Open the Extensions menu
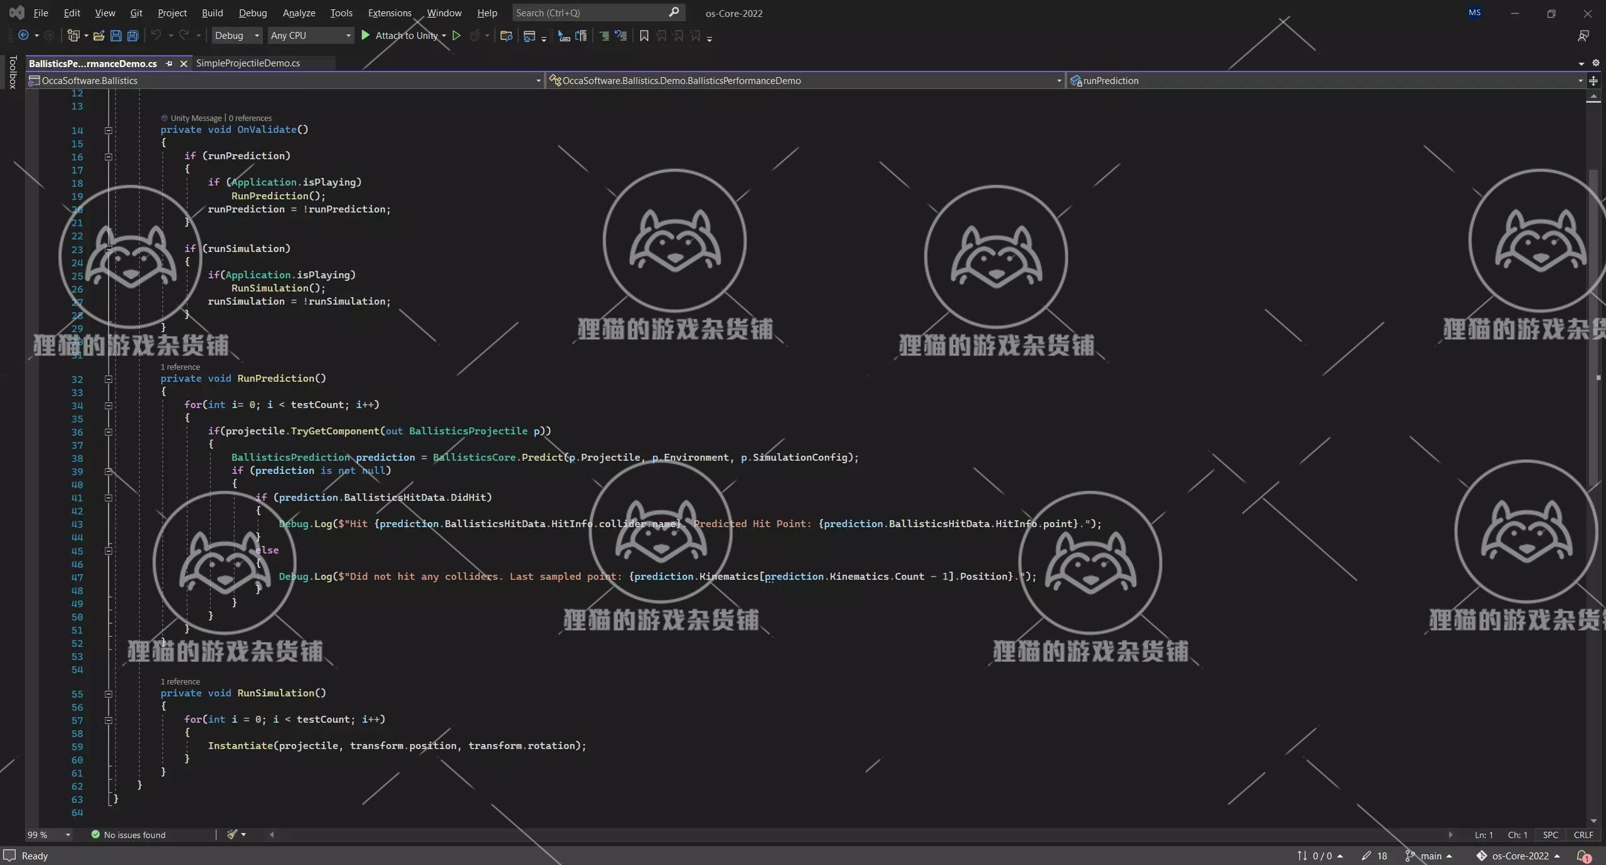The height and width of the screenshot is (865, 1606). tap(389, 13)
